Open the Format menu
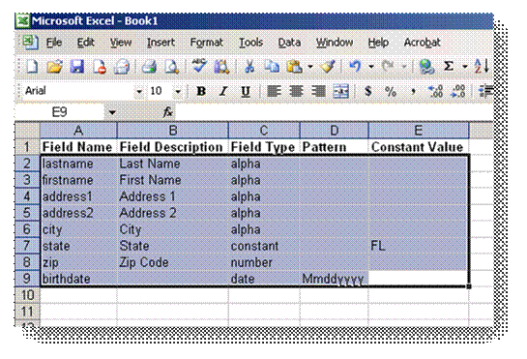Viewport: 527px width, 359px height. click(x=206, y=43)
